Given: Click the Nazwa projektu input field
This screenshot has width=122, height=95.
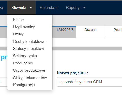Looking at the screenshot, I should click(x=89, y=82).
